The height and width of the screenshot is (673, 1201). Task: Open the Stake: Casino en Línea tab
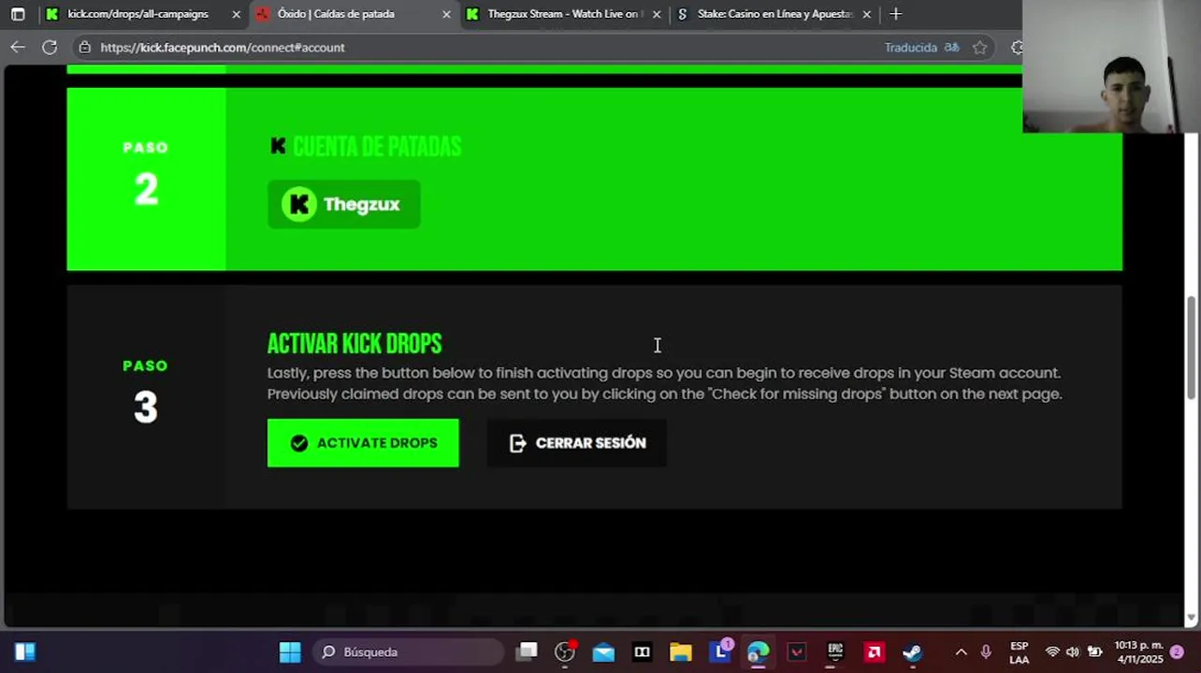point(774,14)
